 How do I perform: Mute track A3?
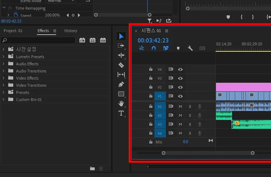tap(180, 125)
